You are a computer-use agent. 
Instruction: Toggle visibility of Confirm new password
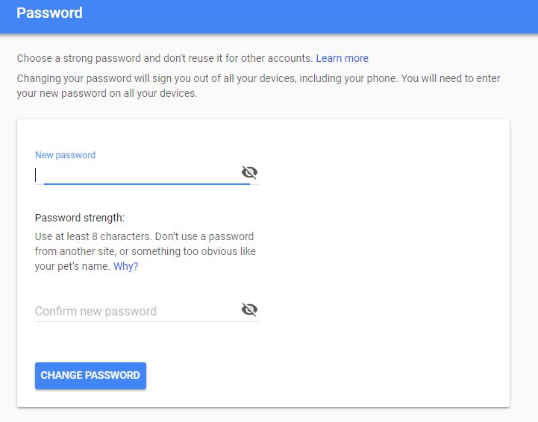[249, 310]
